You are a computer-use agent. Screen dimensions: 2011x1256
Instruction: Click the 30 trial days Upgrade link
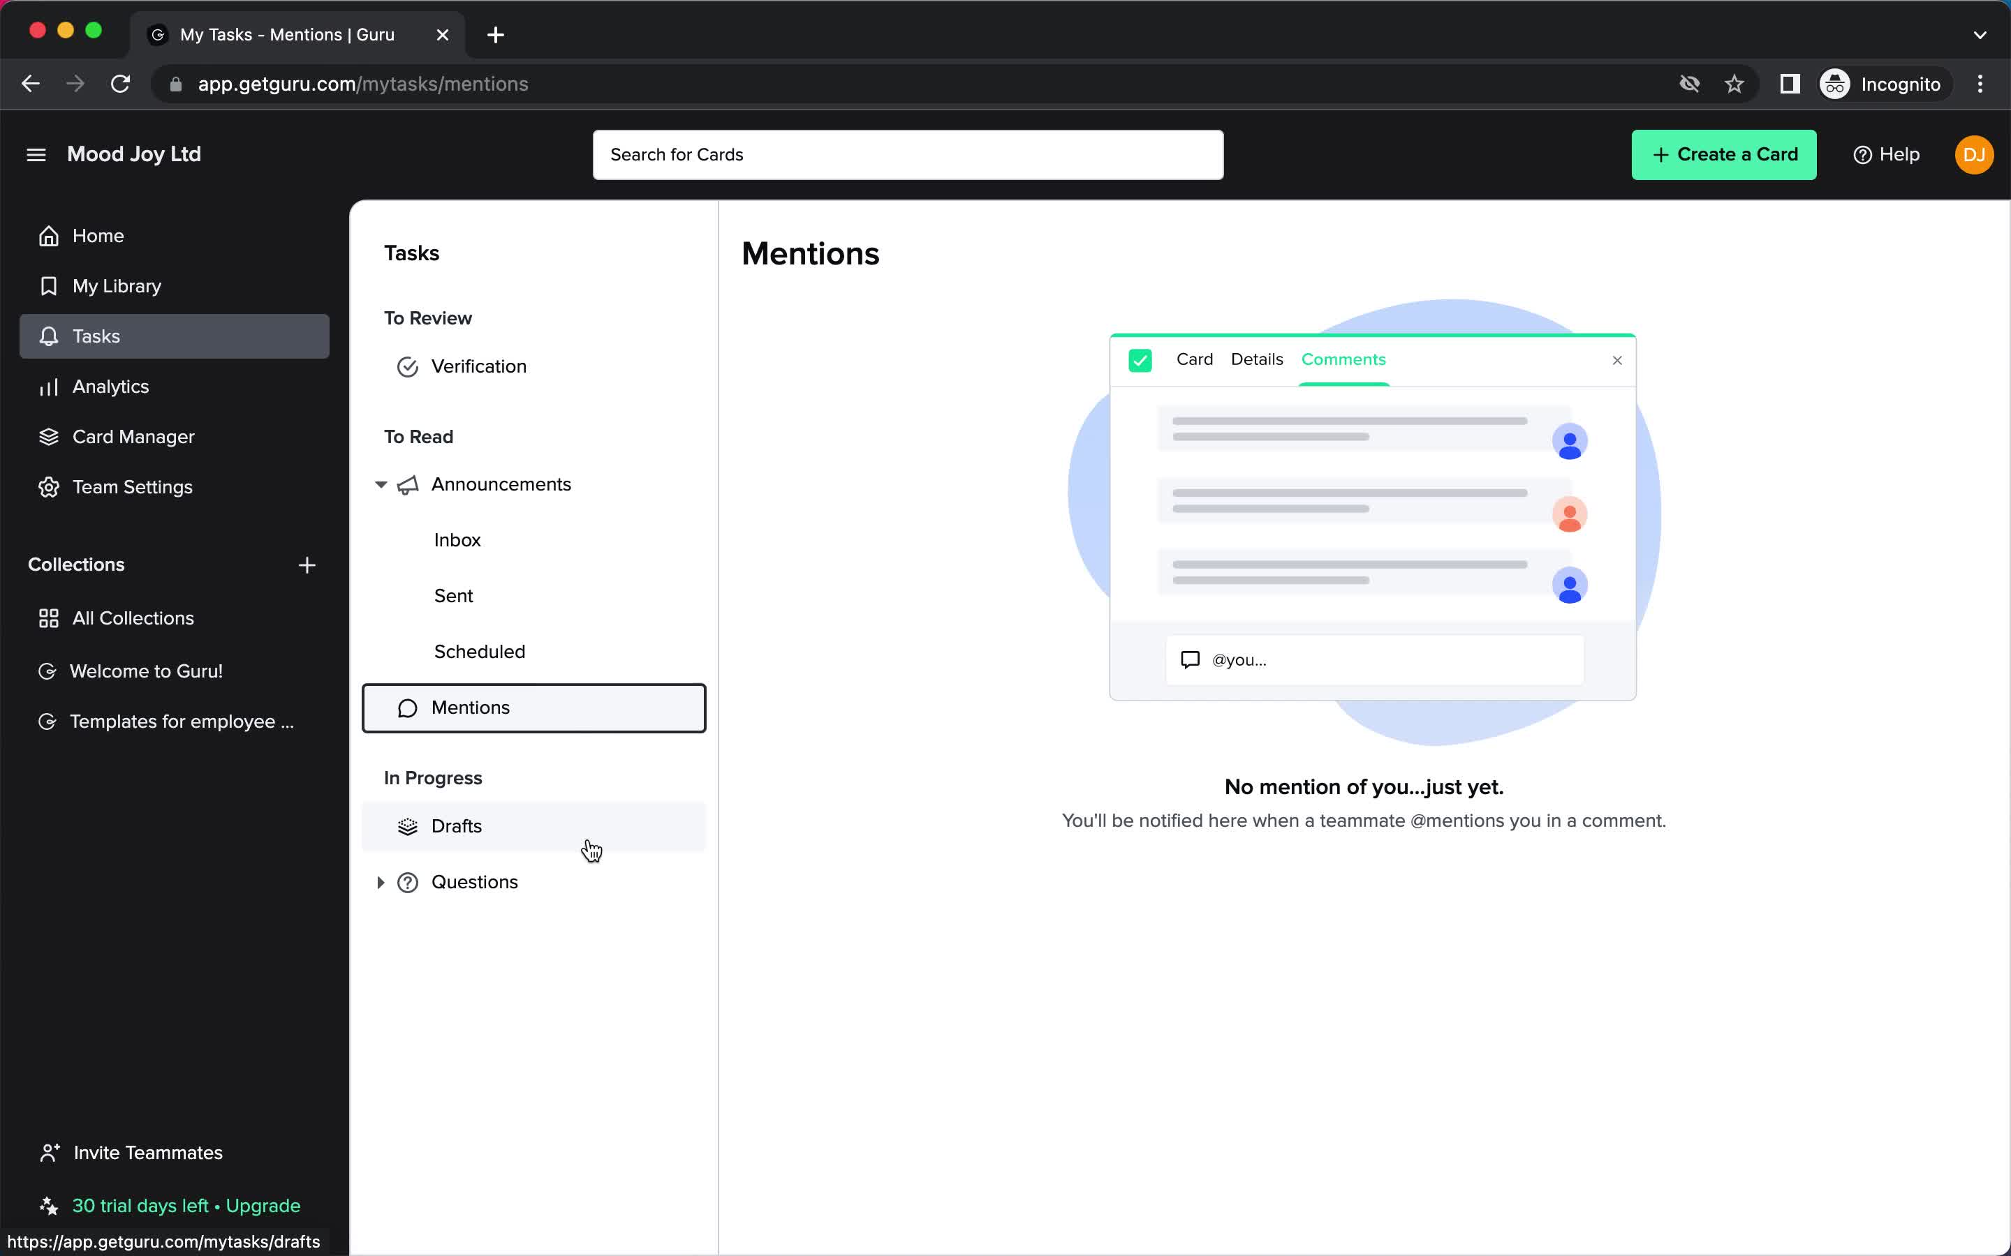[x=185, y=1205]
